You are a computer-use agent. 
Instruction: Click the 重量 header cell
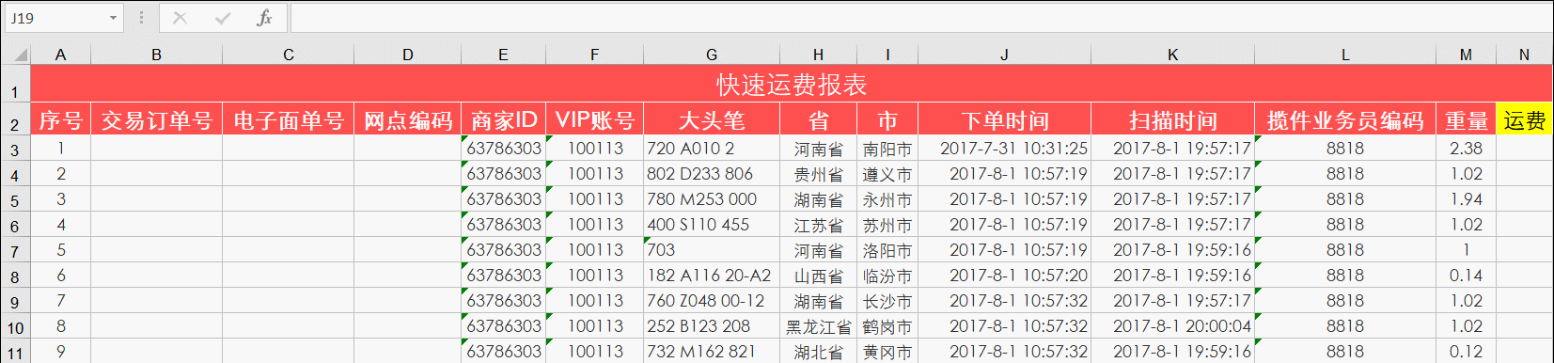(1466, 119)
